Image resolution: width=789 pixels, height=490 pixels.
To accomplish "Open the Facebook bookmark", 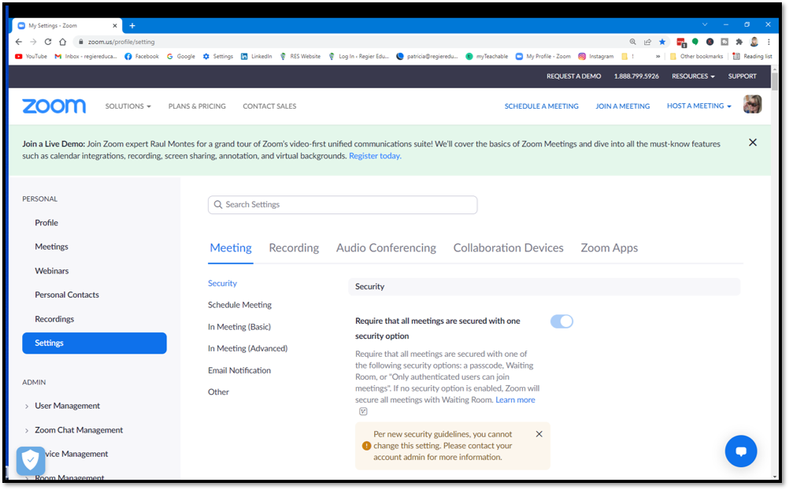I will coord(142,57).
